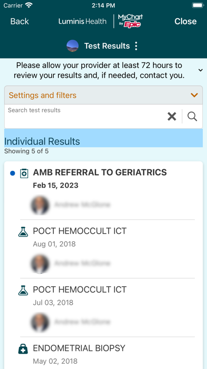Tap provider photo under Geriatrics referral
Viewport: 207px width, 369px height.
point(40,205)
